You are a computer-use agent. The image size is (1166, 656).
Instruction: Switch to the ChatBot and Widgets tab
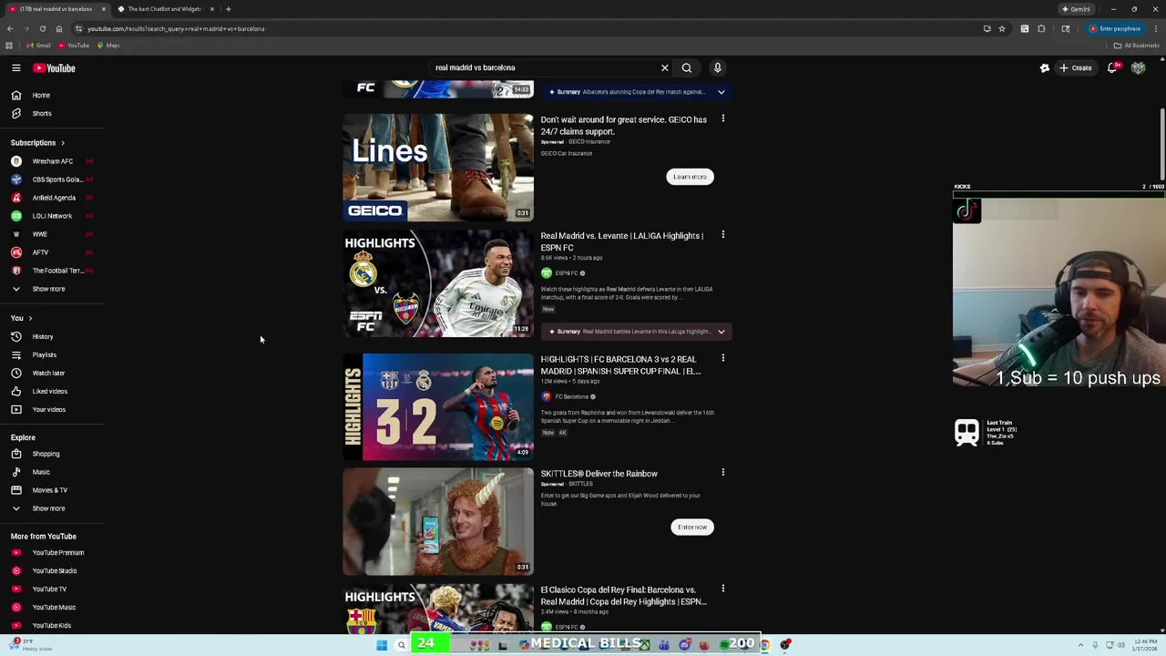164,9
